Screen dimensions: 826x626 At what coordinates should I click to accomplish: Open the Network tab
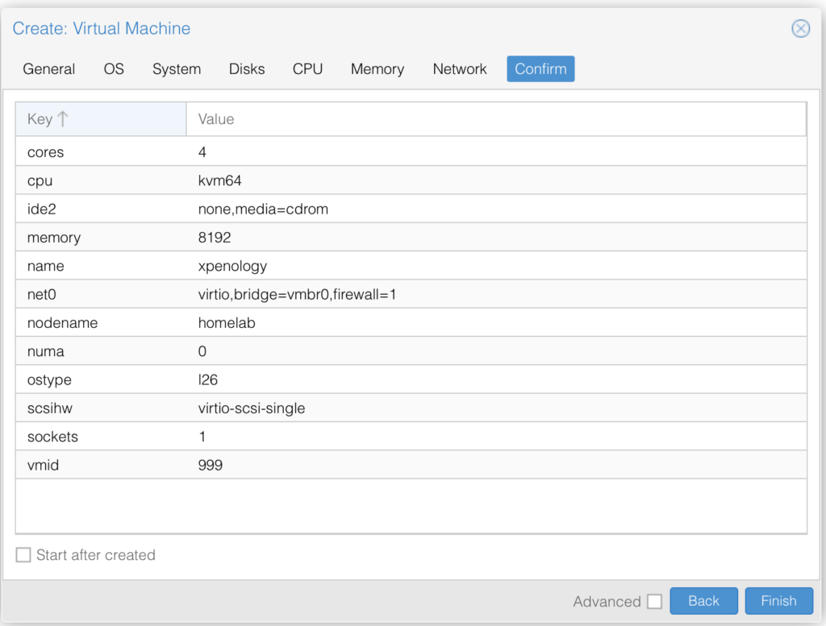460,69
